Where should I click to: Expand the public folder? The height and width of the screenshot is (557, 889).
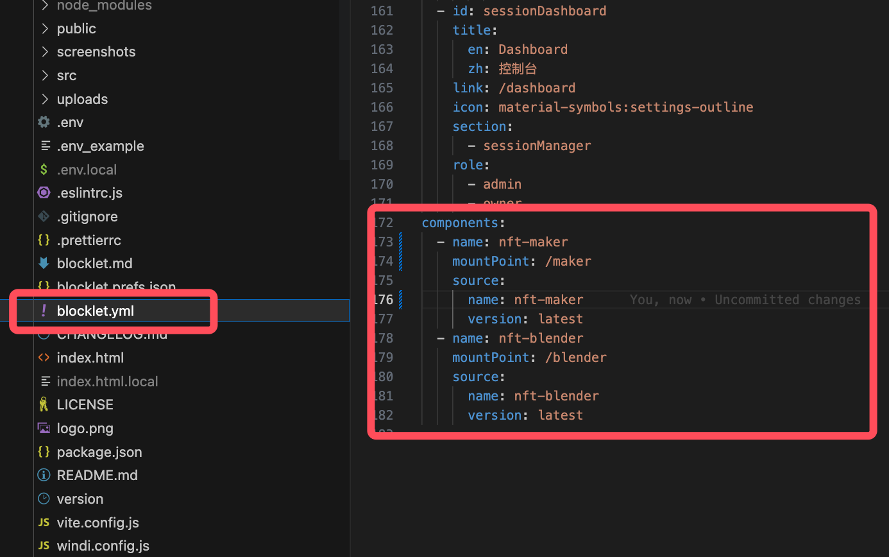[44, 28]
